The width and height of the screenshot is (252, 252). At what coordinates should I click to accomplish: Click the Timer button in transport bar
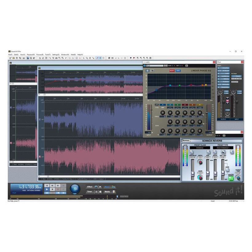coord(90,191)
